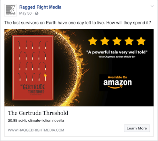Click the lit match on the book cover

[x=45, y=77]
